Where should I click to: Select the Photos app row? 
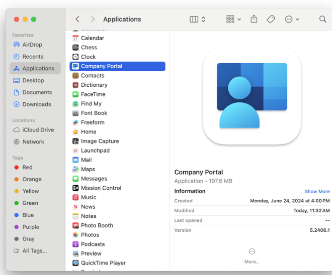117,235
